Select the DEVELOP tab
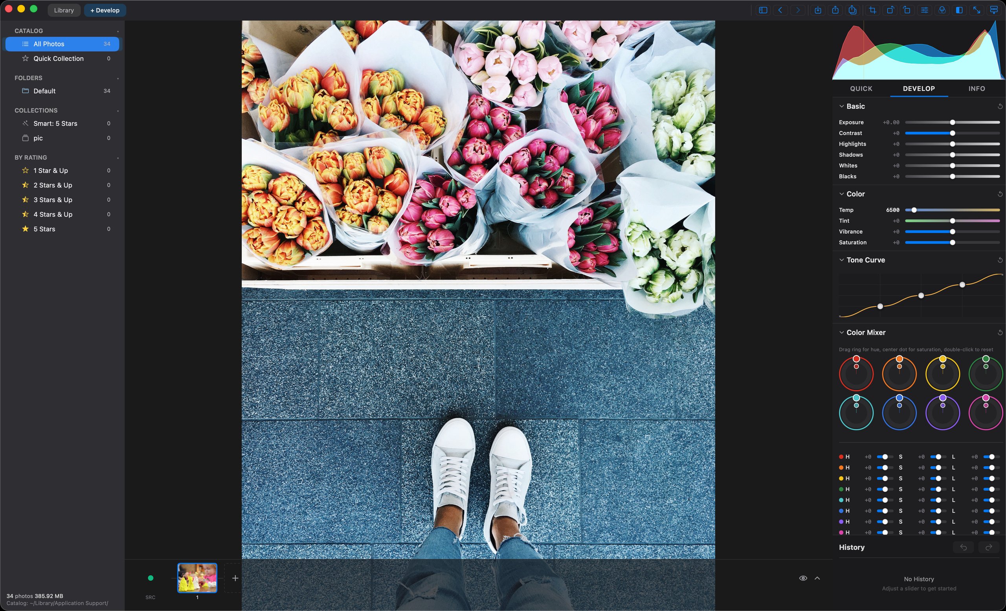1006x611 pixels. coord(919,88)
